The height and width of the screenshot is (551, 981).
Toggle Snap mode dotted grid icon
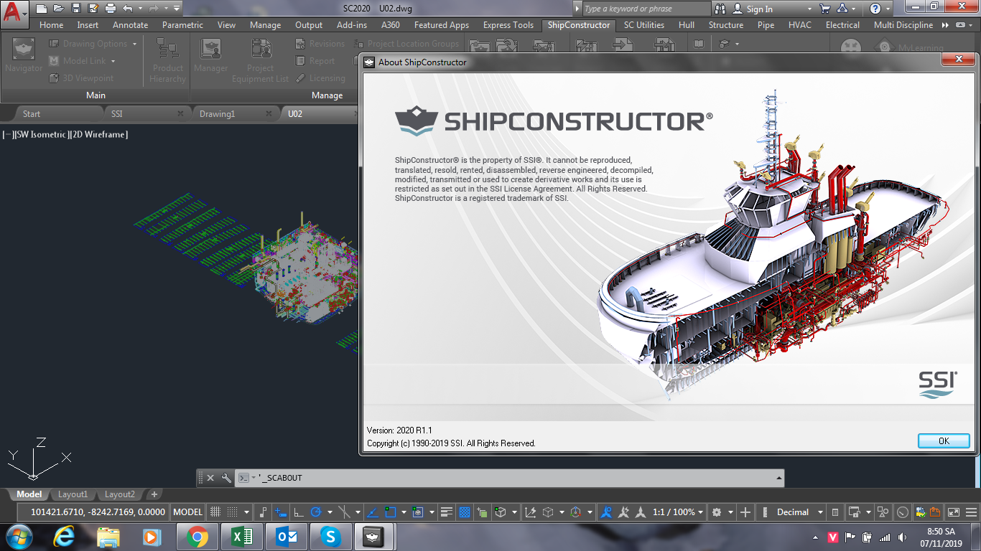coord(232,512)
